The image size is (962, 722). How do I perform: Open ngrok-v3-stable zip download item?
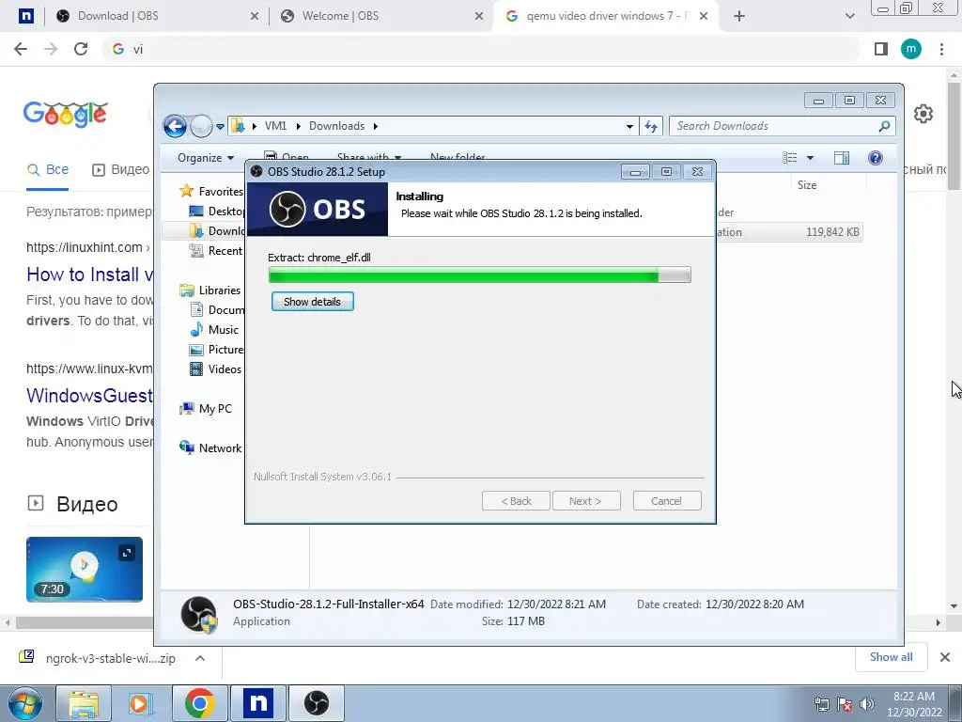[97, 658]
